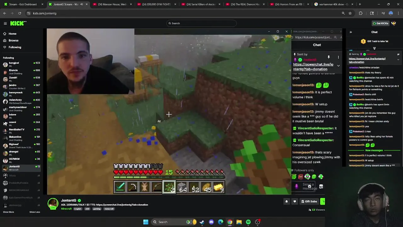The width and height of the screenshot is (403, 227).
Task: Click the chill tag under the stream title
Action: (x=87, y=209)
